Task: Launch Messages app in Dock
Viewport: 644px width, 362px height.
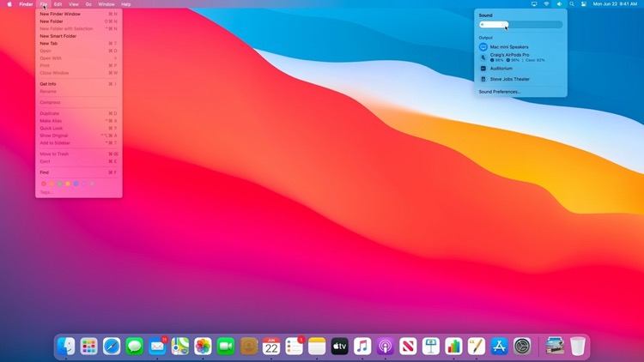Action: pyautogui.click(x=134, y=347)
